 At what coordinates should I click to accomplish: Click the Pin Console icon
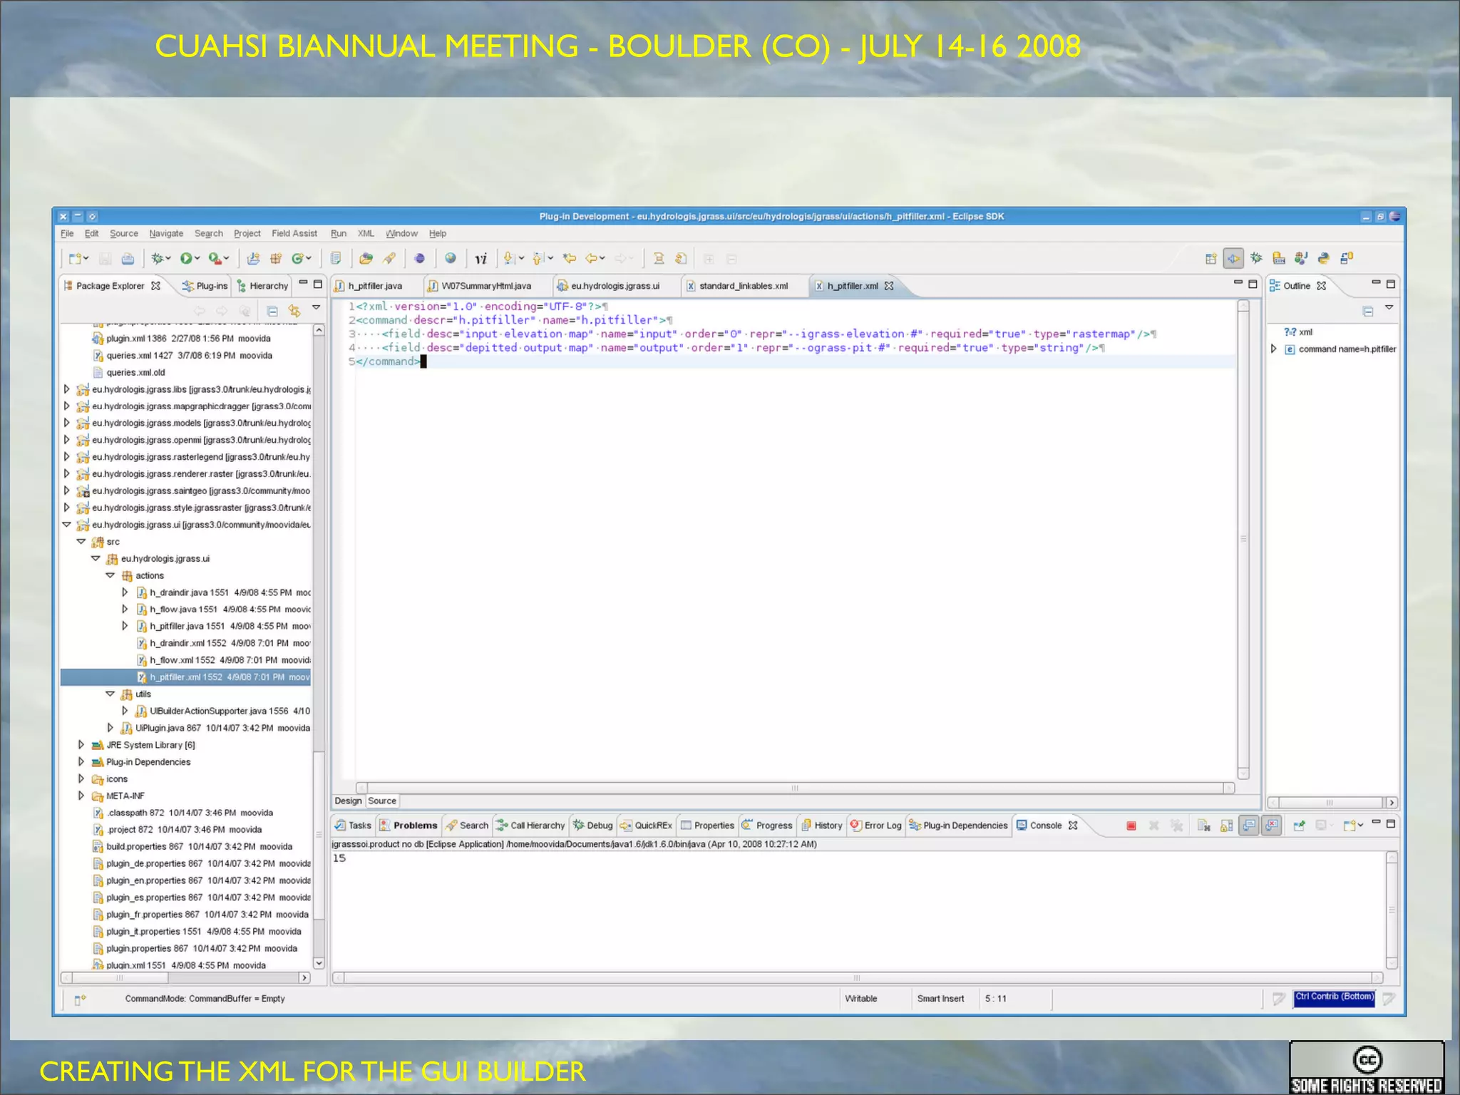coord(1299,826)
